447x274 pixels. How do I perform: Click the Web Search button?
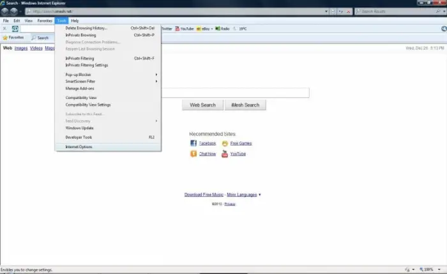pyautogui.click(x=202, y=105)
